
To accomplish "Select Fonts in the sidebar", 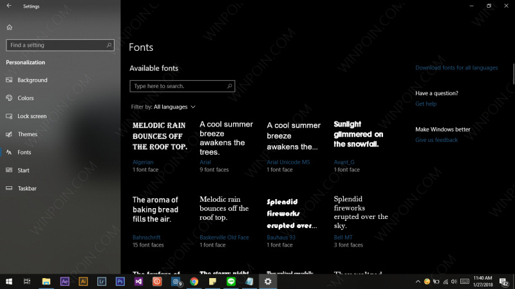I will [x=24, y=152].
